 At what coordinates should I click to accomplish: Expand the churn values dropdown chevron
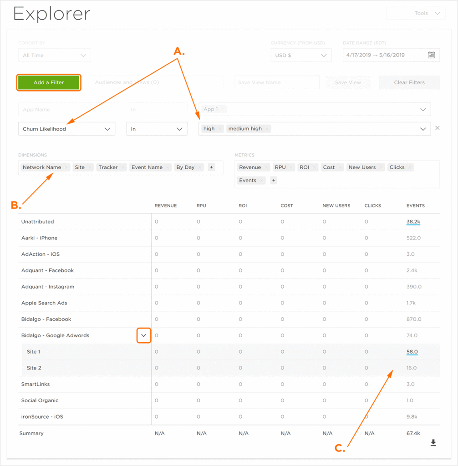422,129
